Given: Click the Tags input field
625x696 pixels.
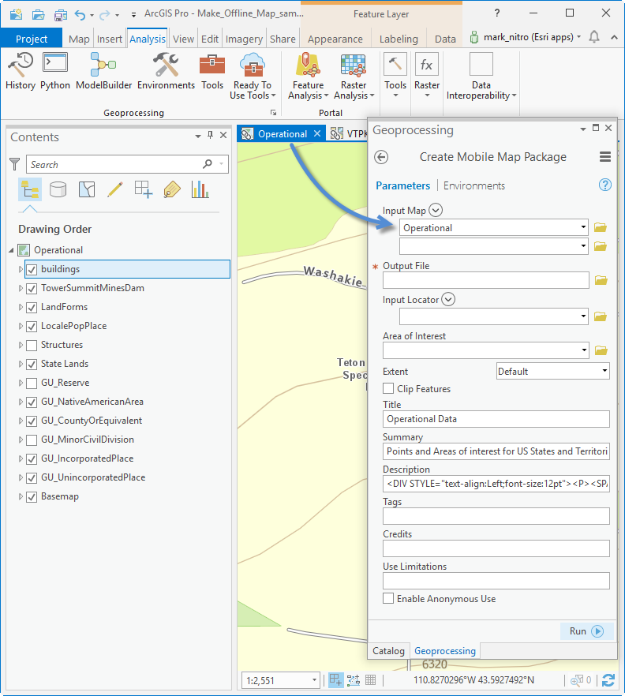Looking at the screenshot, I should pyautogui.click(x=496, y=516).
